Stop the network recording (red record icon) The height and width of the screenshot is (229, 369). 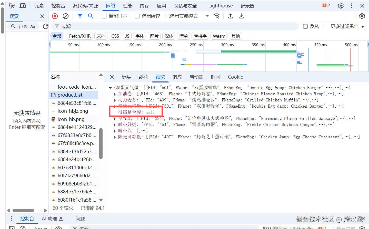54,16
